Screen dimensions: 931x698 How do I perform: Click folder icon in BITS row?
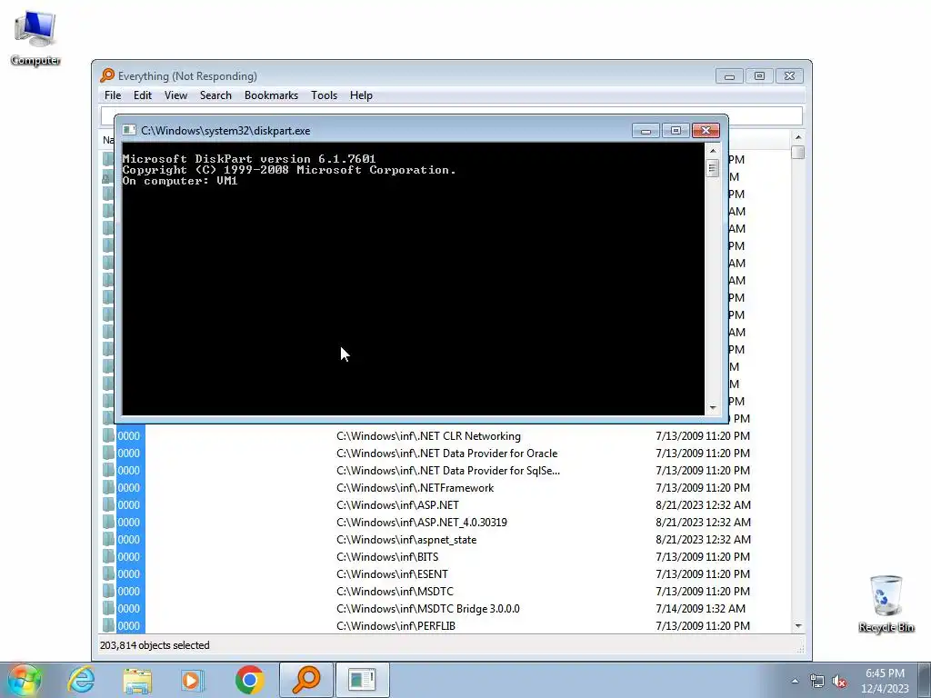(108, 556)
